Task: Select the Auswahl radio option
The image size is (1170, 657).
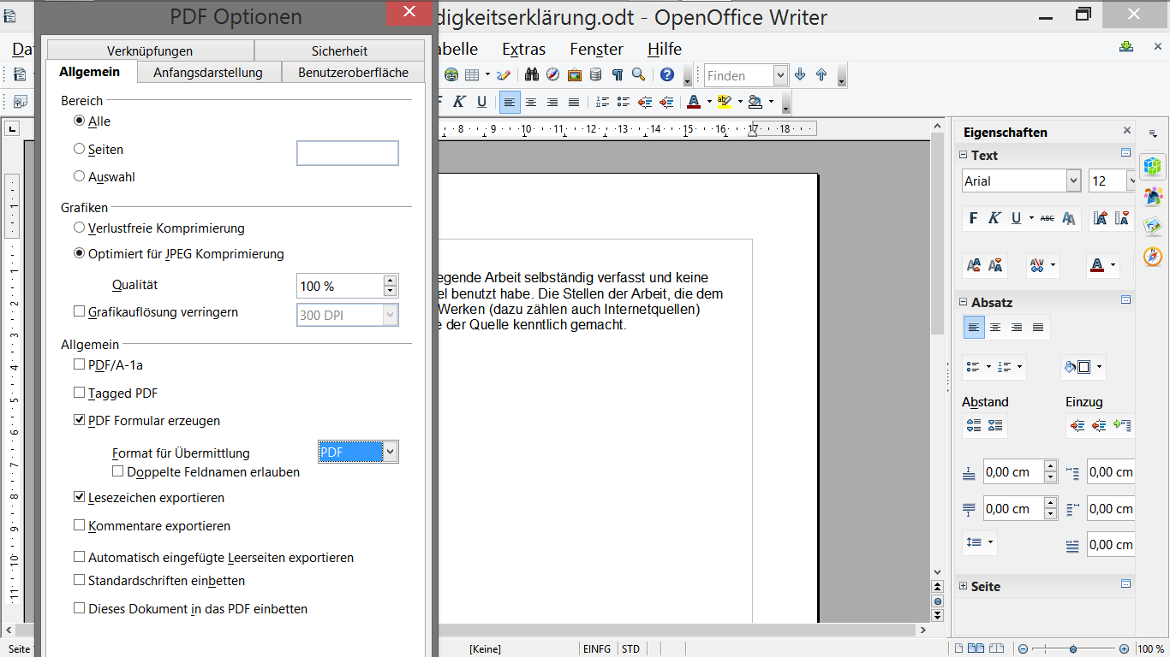Action: [x=80, y=176]
